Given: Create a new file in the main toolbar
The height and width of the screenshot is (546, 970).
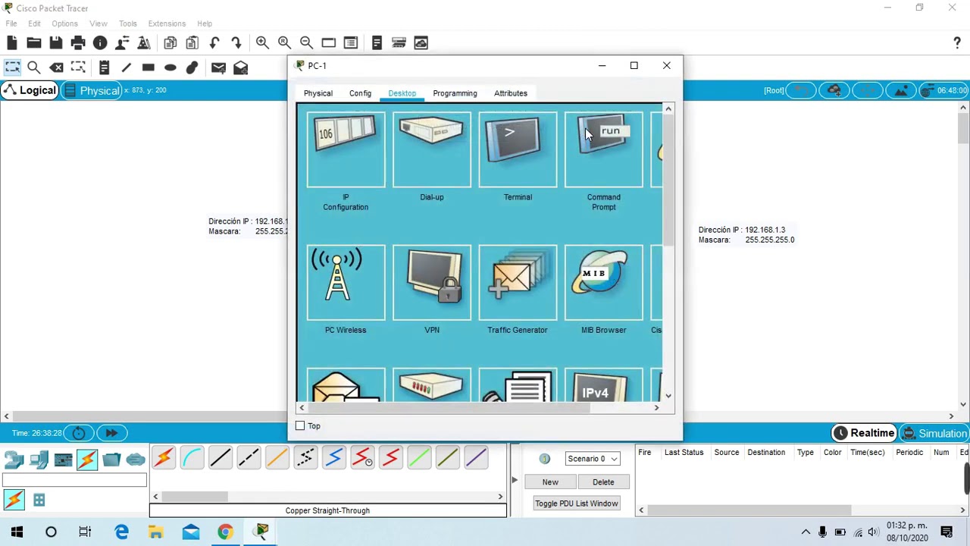Looking at the screenshot, I should pyautogui.click(x=12, y=43).
